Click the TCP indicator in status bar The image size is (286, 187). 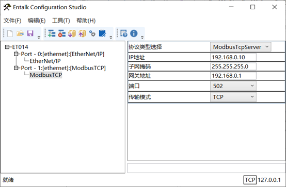[250, 180]
